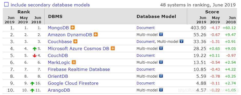Click the plus icon next to Amazon DynamoDB
241x95 pixels.
point(96,34)
